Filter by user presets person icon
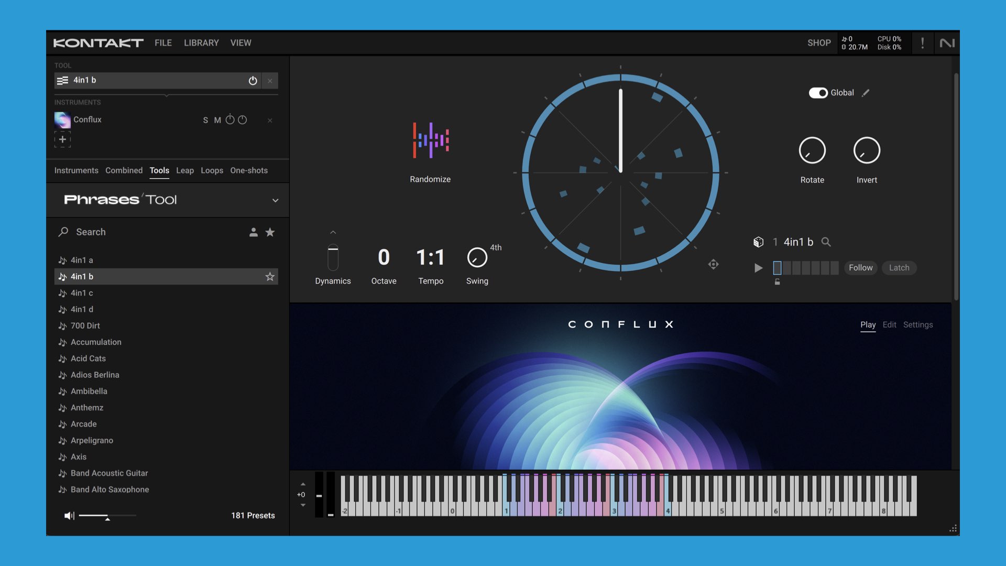This screenshot has height=566, width=1006. [x=254, y=232]
